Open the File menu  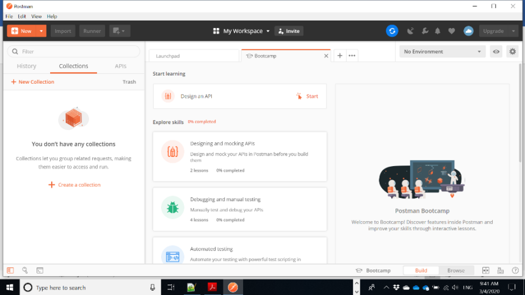(9, 16)
